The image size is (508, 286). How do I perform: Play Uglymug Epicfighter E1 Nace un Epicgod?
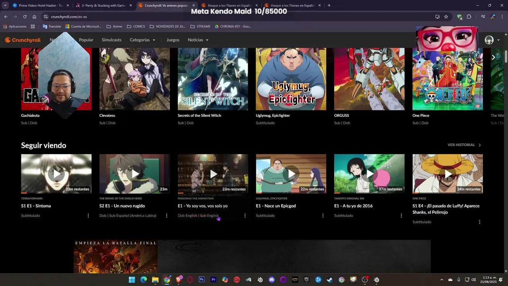[291, 174]
